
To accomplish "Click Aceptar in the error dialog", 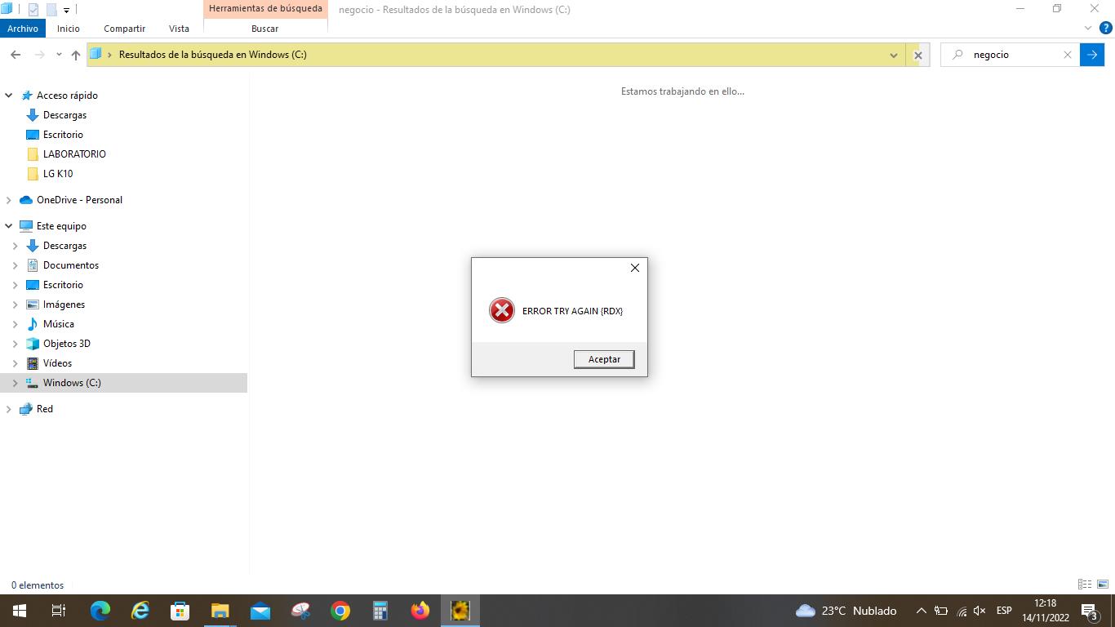I will coord(604,359).
